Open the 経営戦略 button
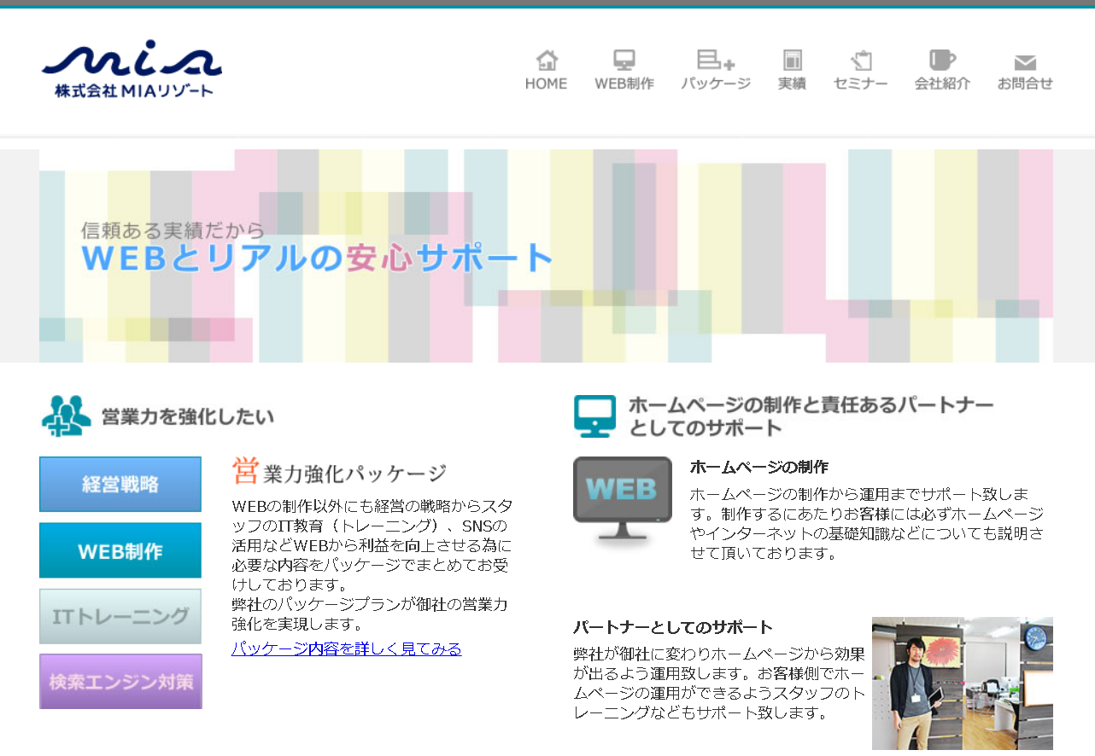This screenshot has width=1095, height=756. (120, 484)
